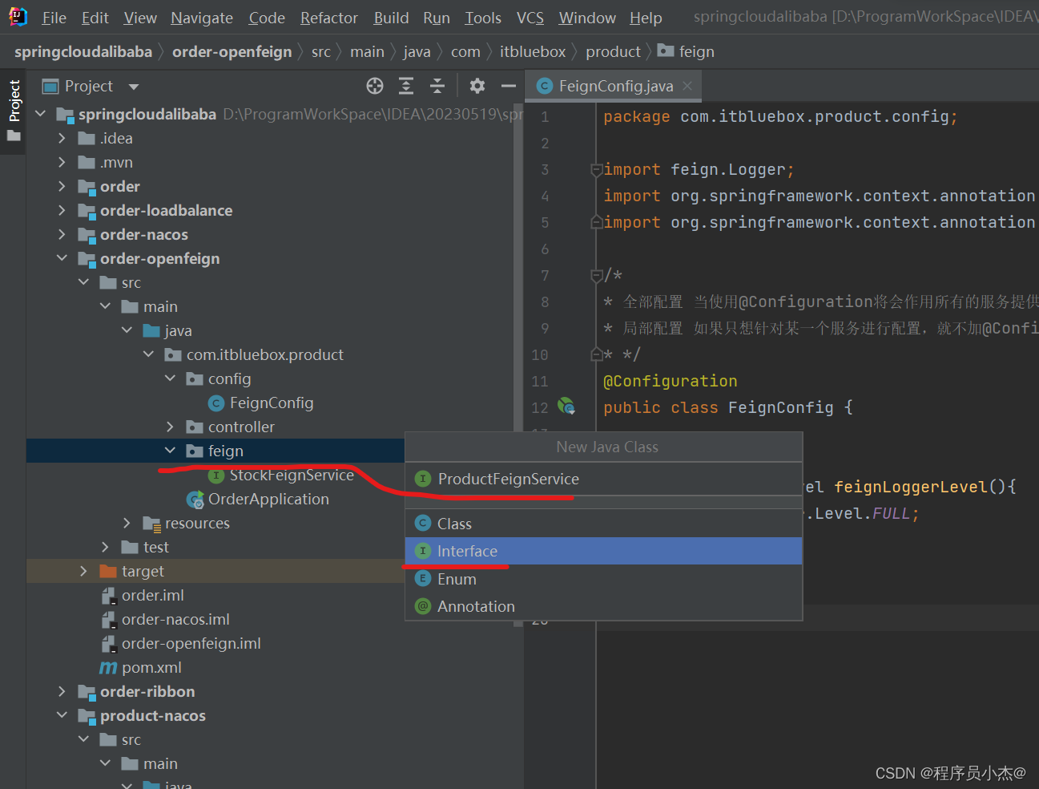Click the order.iml file icon

pos(109,596)
